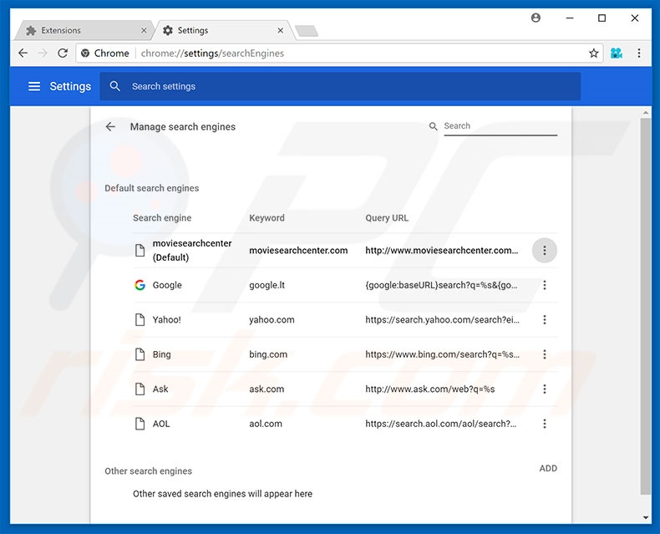The width and height of the screenshot is (660, 534).
Task: Open more actions menu for AOL row
Action: (x=544, y=424)
